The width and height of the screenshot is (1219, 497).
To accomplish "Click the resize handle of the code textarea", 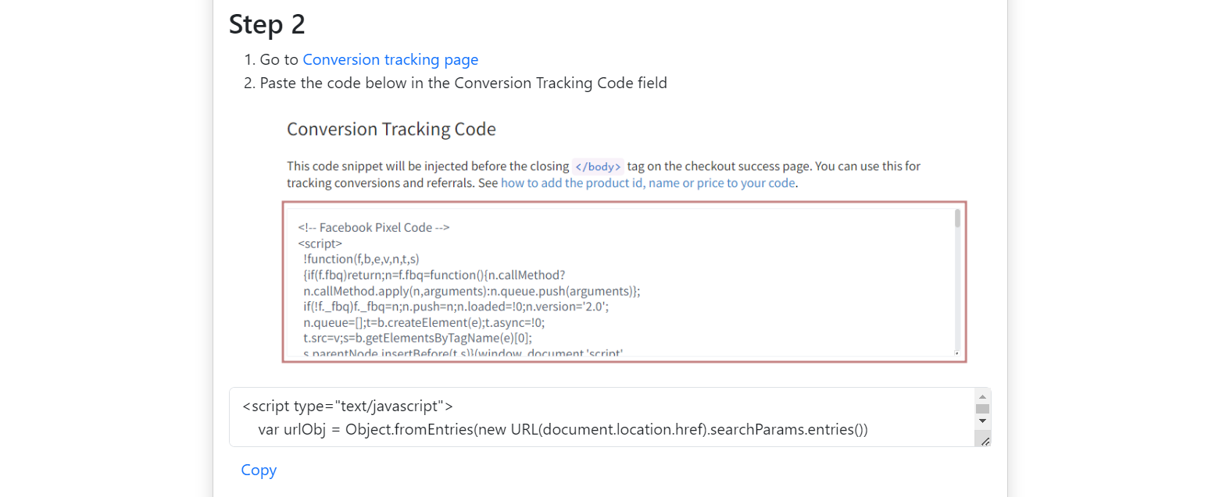I will click(x=985, y=442).
